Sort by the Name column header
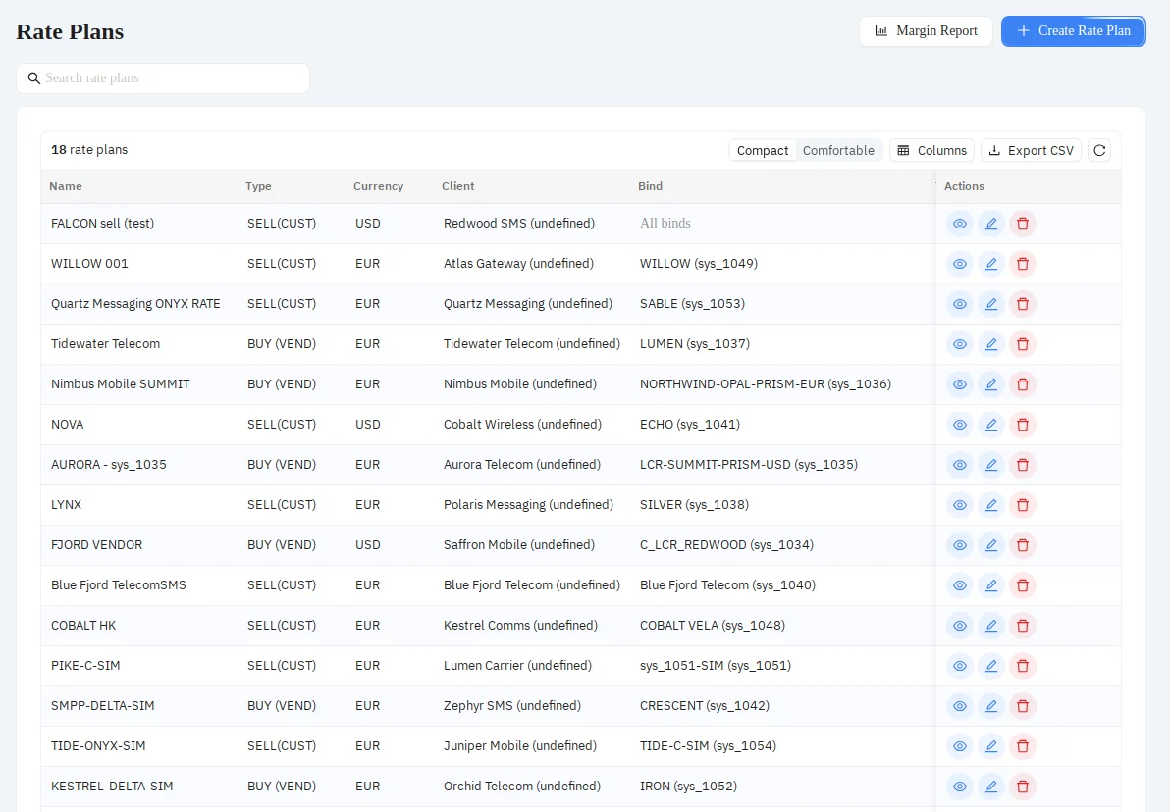The image size is (1170, 812). [x=66, y=186]
